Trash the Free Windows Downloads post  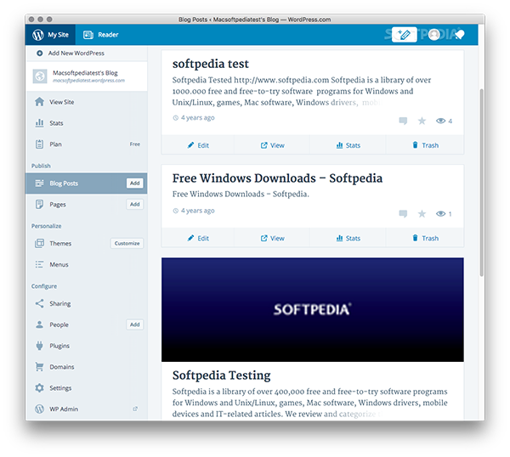425,238
